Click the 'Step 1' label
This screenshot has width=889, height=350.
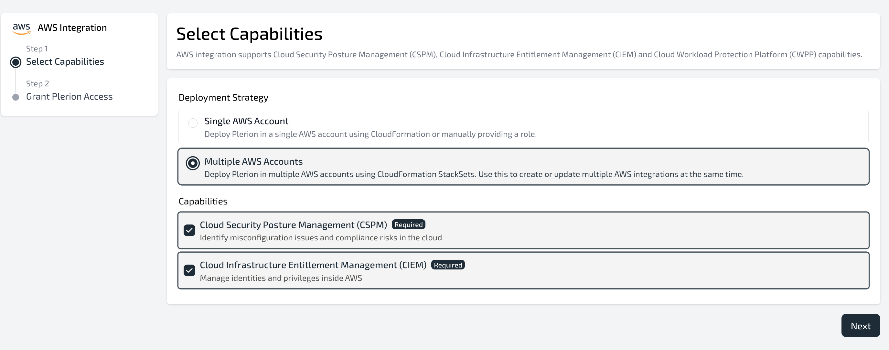(x=37, y=49)
